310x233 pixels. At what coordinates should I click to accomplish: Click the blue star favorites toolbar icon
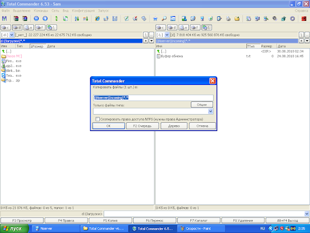[155, 18]
